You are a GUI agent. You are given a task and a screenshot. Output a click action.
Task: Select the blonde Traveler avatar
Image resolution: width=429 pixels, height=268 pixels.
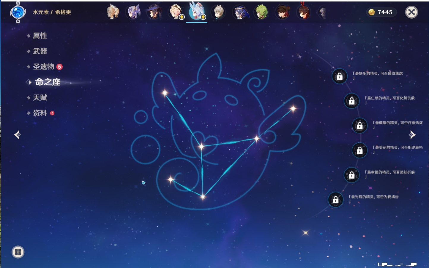click(113, 12)
